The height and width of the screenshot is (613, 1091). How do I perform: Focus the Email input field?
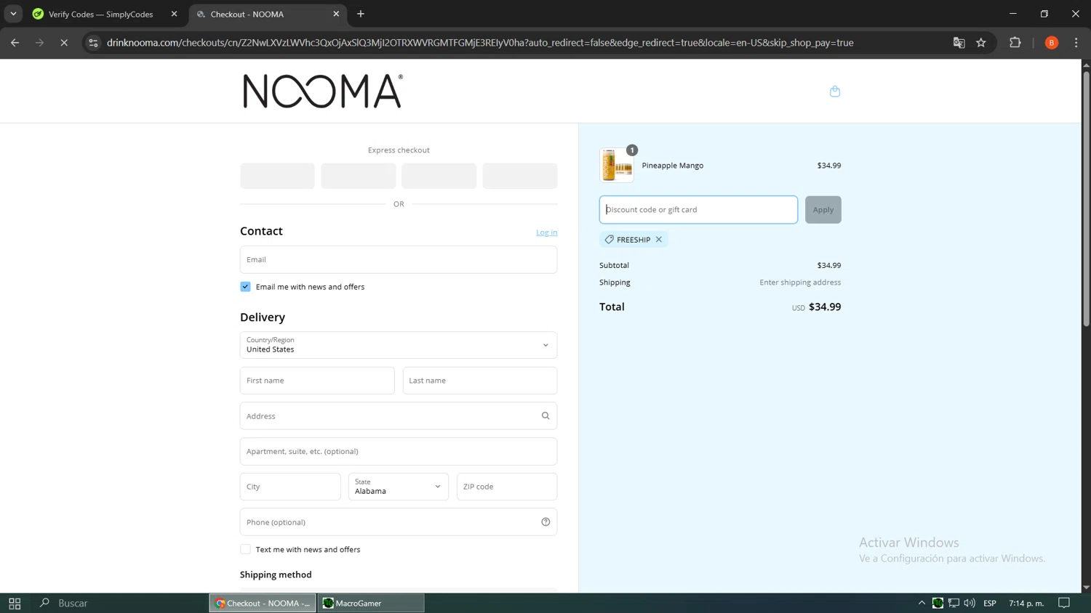[x=399, y=259]
